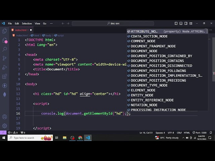The image size is (215, 161).
Task: Select the DOCUMENT_POSITION_FOLLOWING suggestion
Action: (x=167, y=71)
